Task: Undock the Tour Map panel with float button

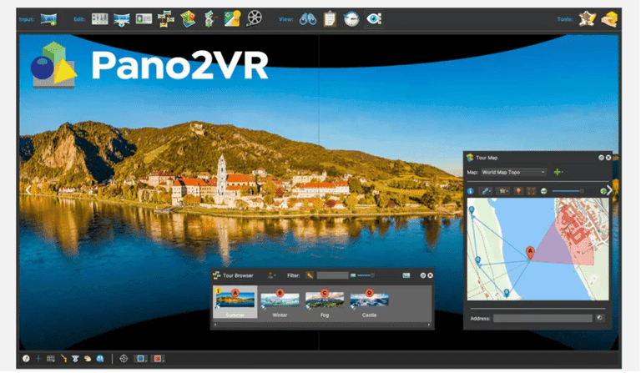Action: (601, 158)
